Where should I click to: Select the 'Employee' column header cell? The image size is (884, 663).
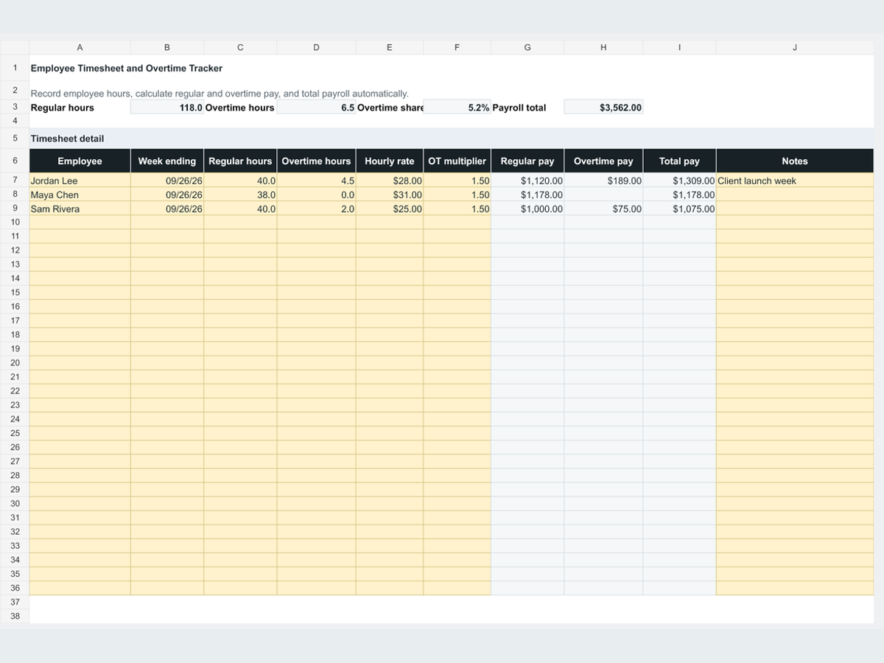tap(80, 161)
